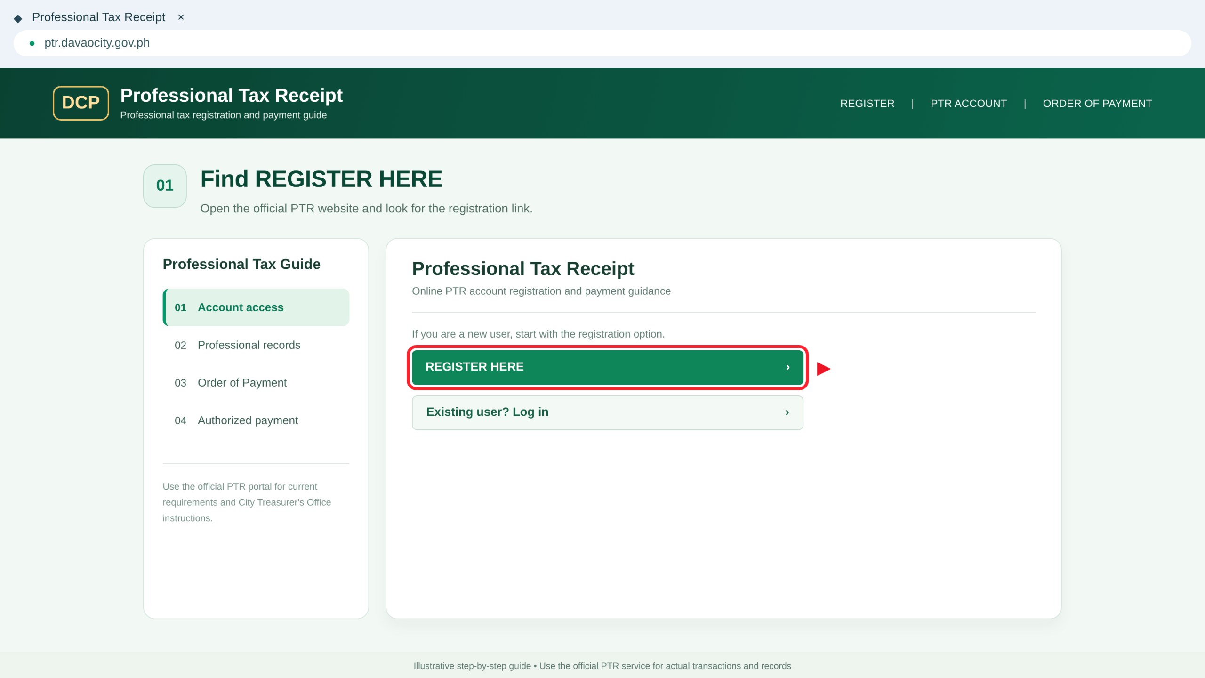Open the ORDER OF PAYMENT nav link
This screenshot has height=678, width=1205.
(1097, 103)
